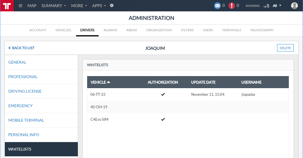303x158 pixels.
Task: Expand the More dropdown menu
Action: (x=79, y=6)
